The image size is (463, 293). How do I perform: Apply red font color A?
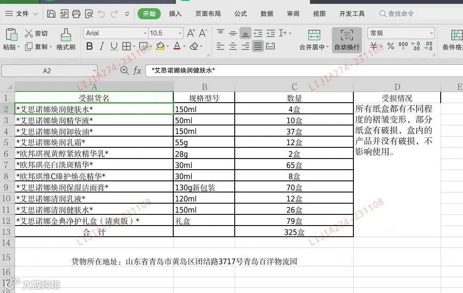[177, 46]
